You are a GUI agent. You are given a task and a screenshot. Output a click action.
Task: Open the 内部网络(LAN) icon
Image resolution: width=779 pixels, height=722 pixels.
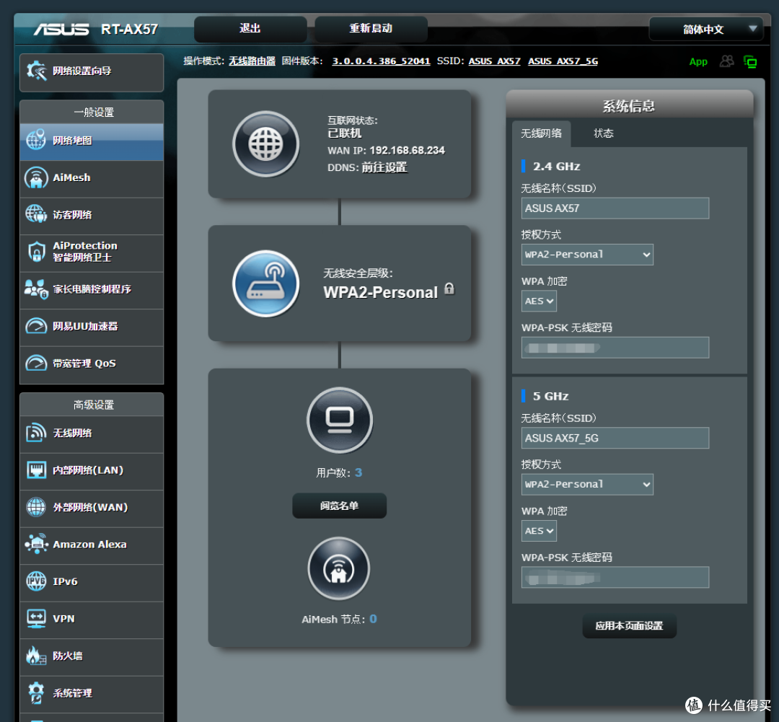point(36,470)
